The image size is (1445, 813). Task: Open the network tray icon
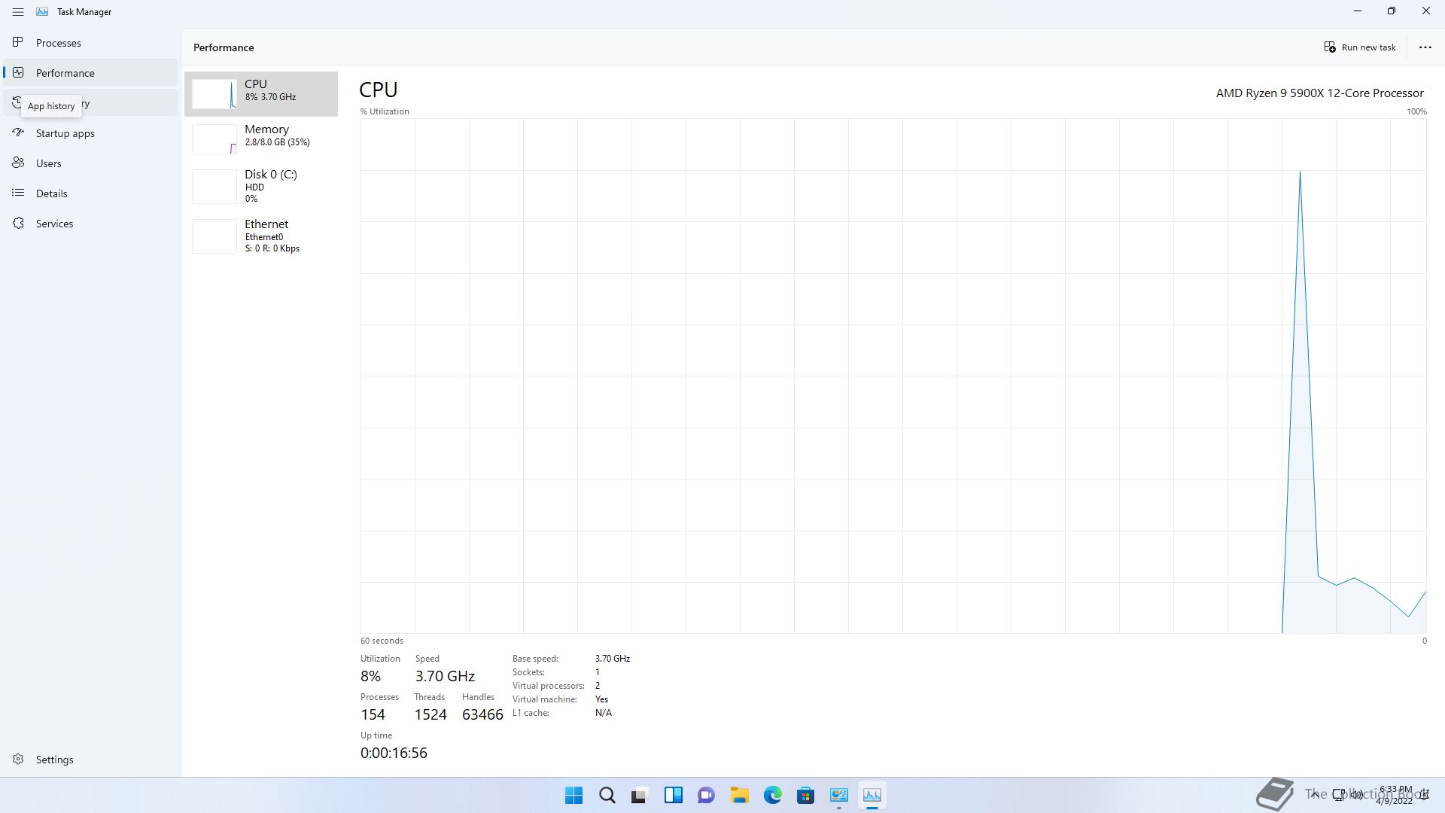[x=1339, y=795]
